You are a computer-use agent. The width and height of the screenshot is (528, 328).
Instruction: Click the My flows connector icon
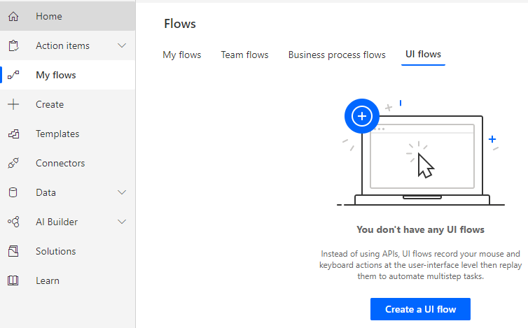(x=13, y=75)
